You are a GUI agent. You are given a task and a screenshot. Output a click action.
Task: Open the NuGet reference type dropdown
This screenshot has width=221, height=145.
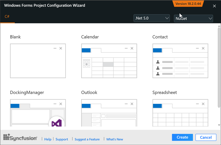coord(193,18)
